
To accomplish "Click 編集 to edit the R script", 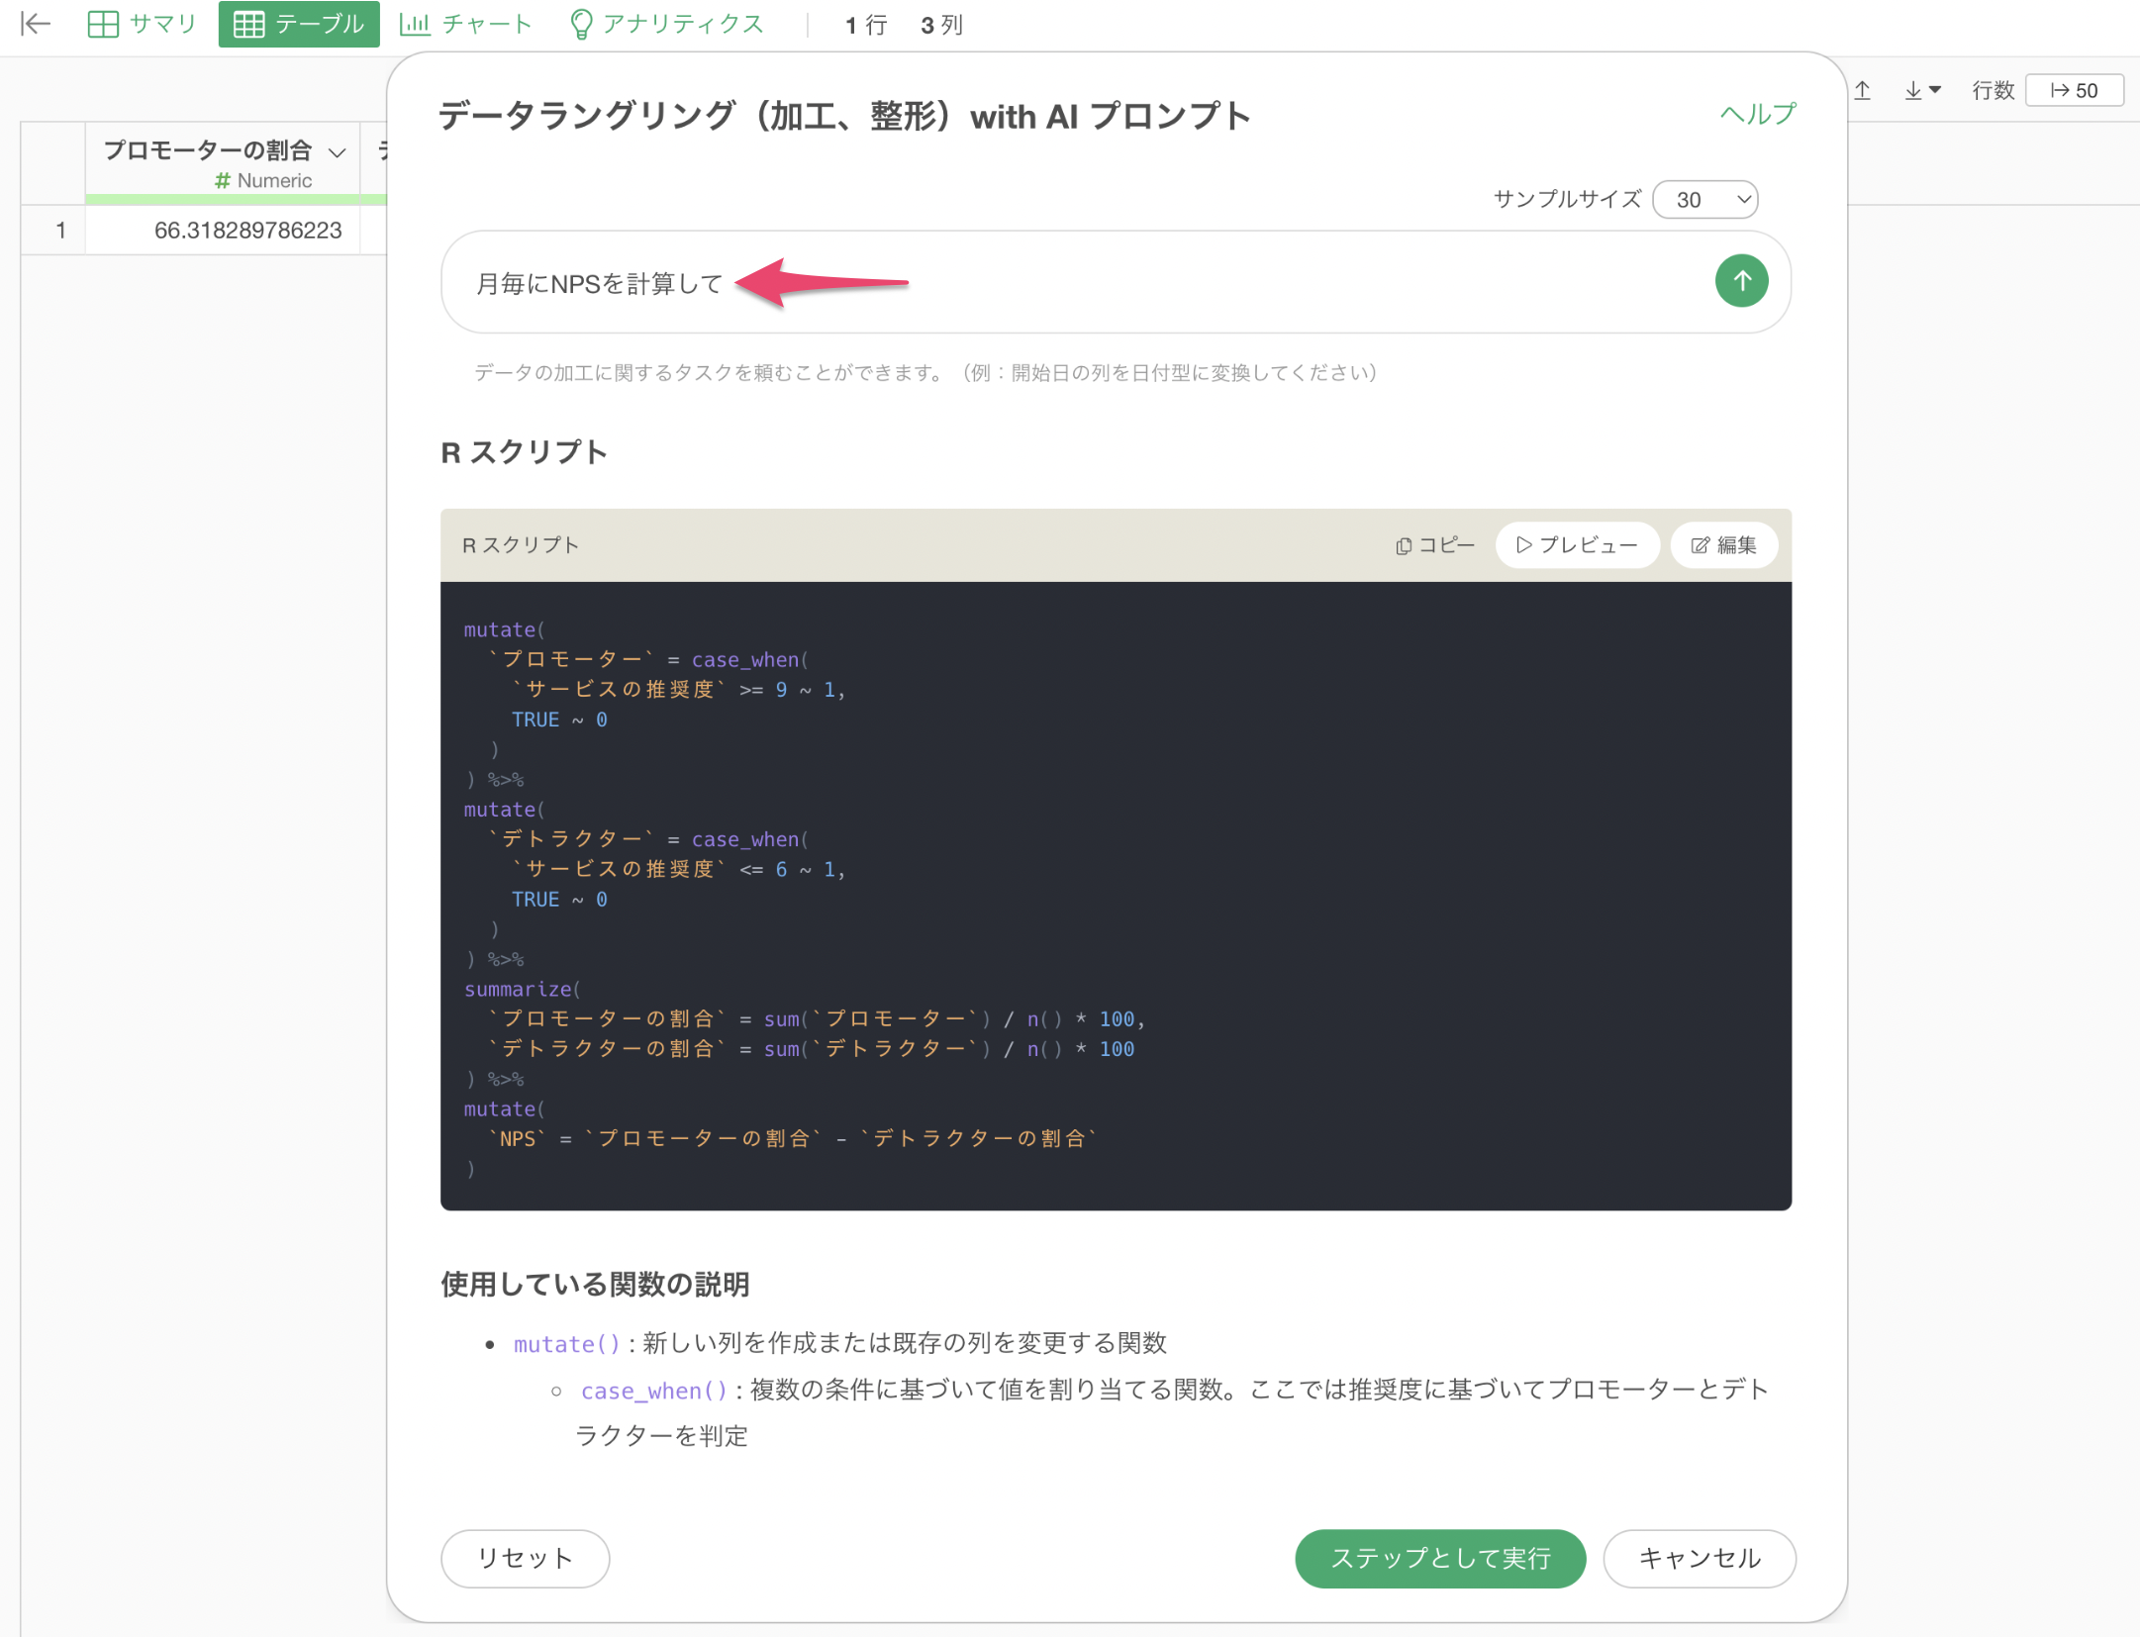I will (x=1723, y=545).
